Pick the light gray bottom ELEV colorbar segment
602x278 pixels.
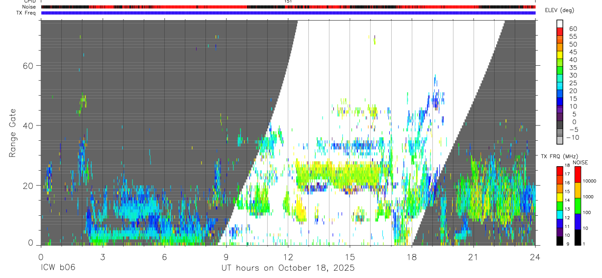(x=560, y=141)
